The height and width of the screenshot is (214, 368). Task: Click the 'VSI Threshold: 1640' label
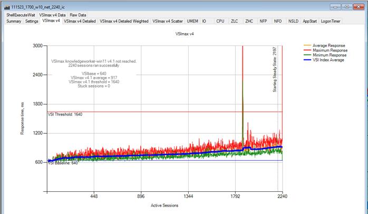pyautogui.click(x=65, y=114)
